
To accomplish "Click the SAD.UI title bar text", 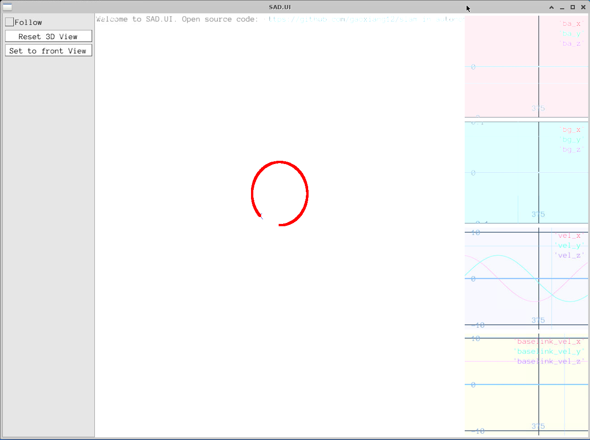I will coord(280,7).
